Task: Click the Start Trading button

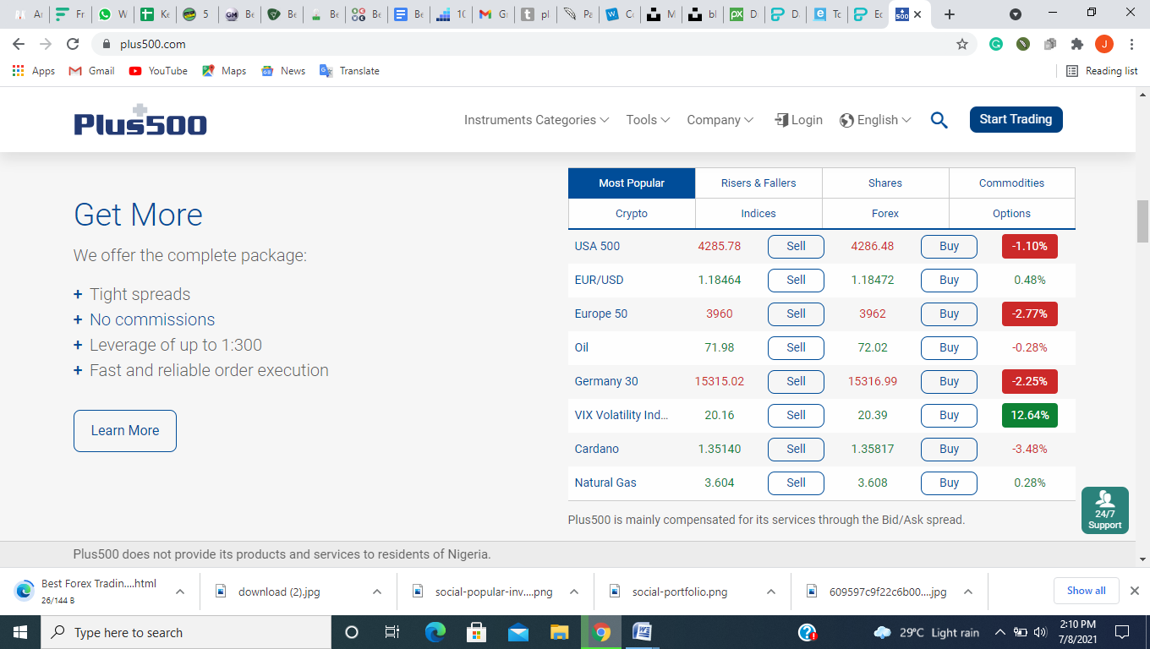Action: click(x=1016, y=119)
